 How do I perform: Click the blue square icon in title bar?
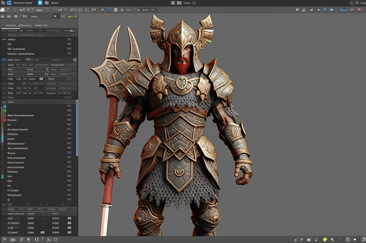pyautogui.click(x=40, y=3)
